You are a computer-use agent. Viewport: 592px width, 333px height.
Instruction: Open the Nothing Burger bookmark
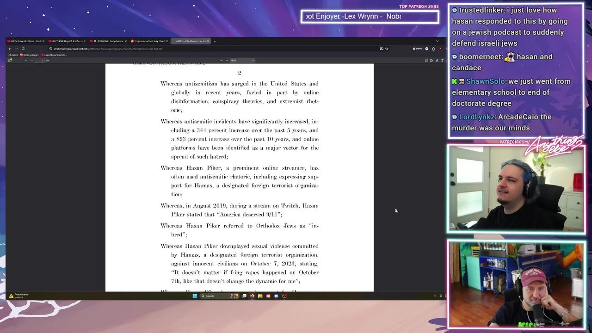coord(30,55)
